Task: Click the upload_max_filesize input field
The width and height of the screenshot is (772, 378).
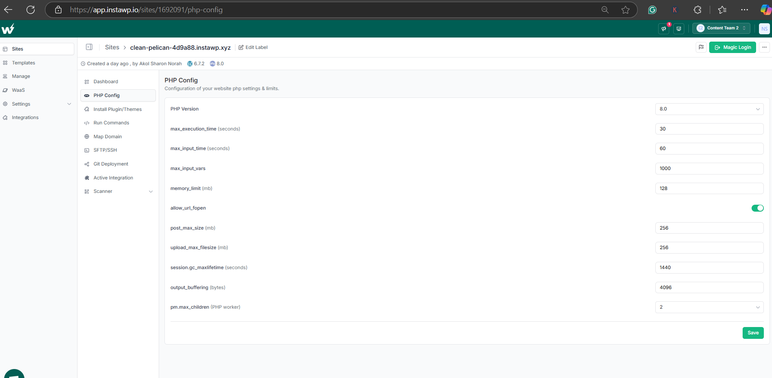Action: tap(709, 248)
